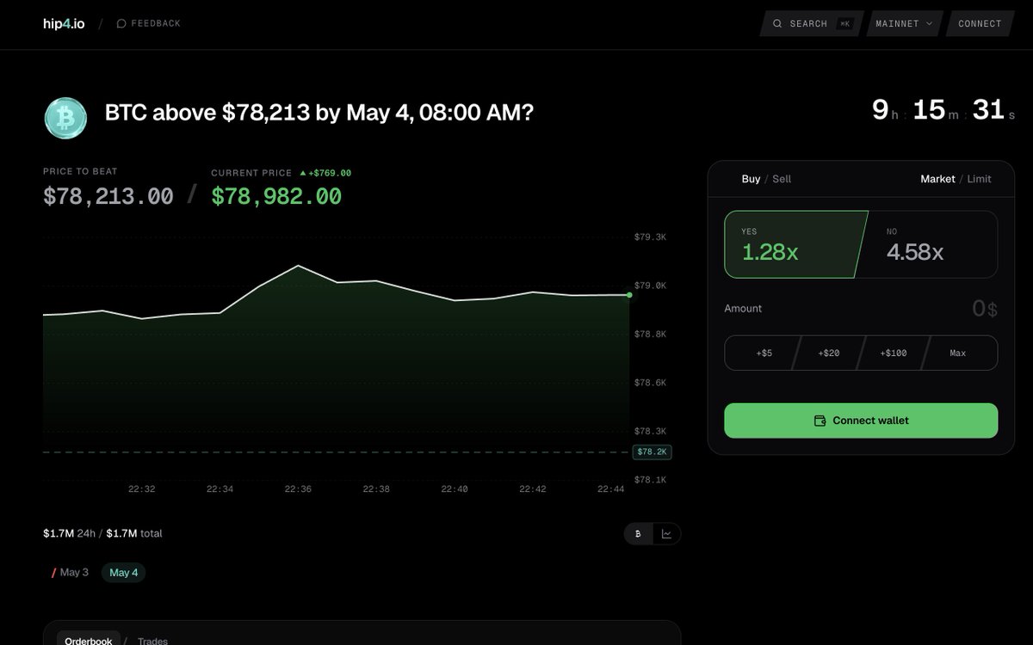Switch to the Buy tab

click(751, 179)
